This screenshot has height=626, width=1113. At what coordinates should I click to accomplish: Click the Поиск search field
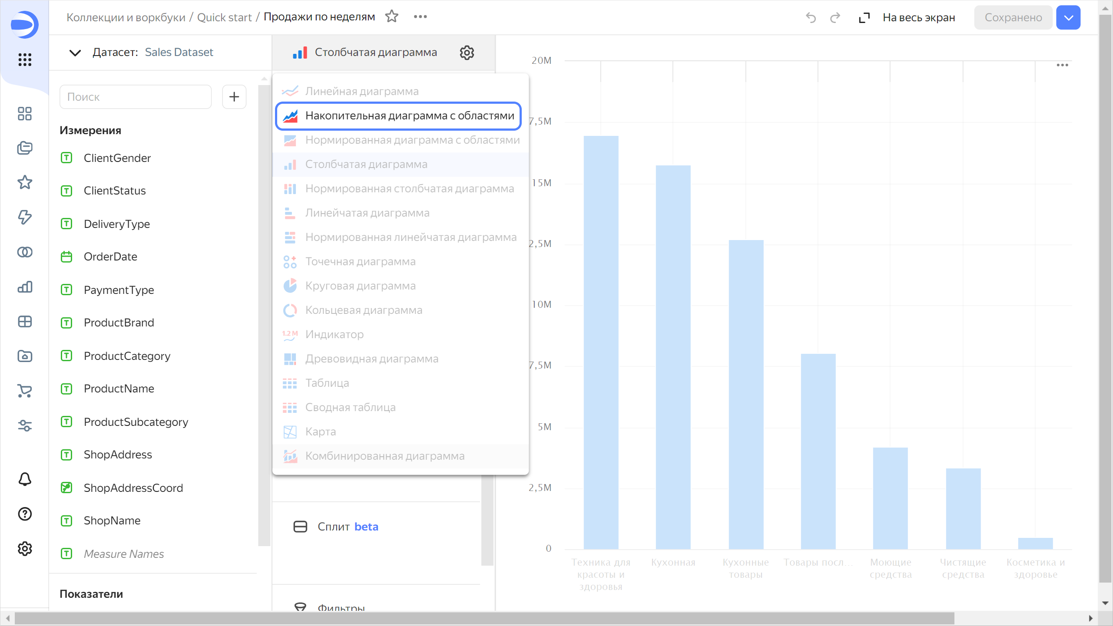(x=135, y=96)
